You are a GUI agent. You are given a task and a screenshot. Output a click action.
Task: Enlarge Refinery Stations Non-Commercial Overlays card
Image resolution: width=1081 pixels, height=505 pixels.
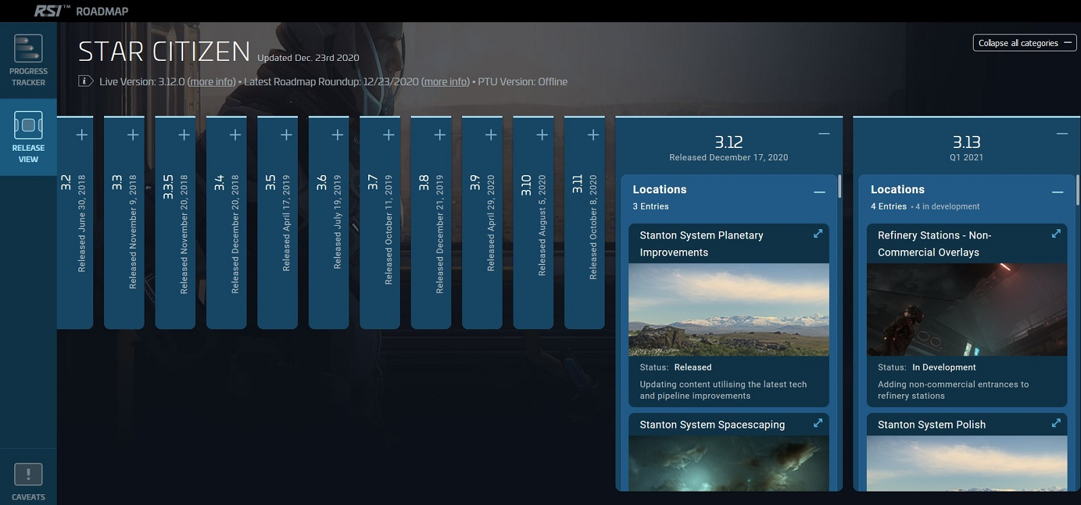pos(1056,234)
